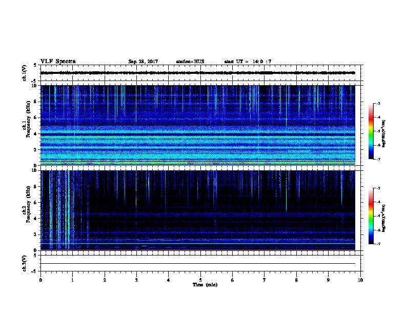Viewport: 406px width, 314px height.
Task: Click the ch.2 color scale "log(PSD)" unit label
Action: coord(384,219)
